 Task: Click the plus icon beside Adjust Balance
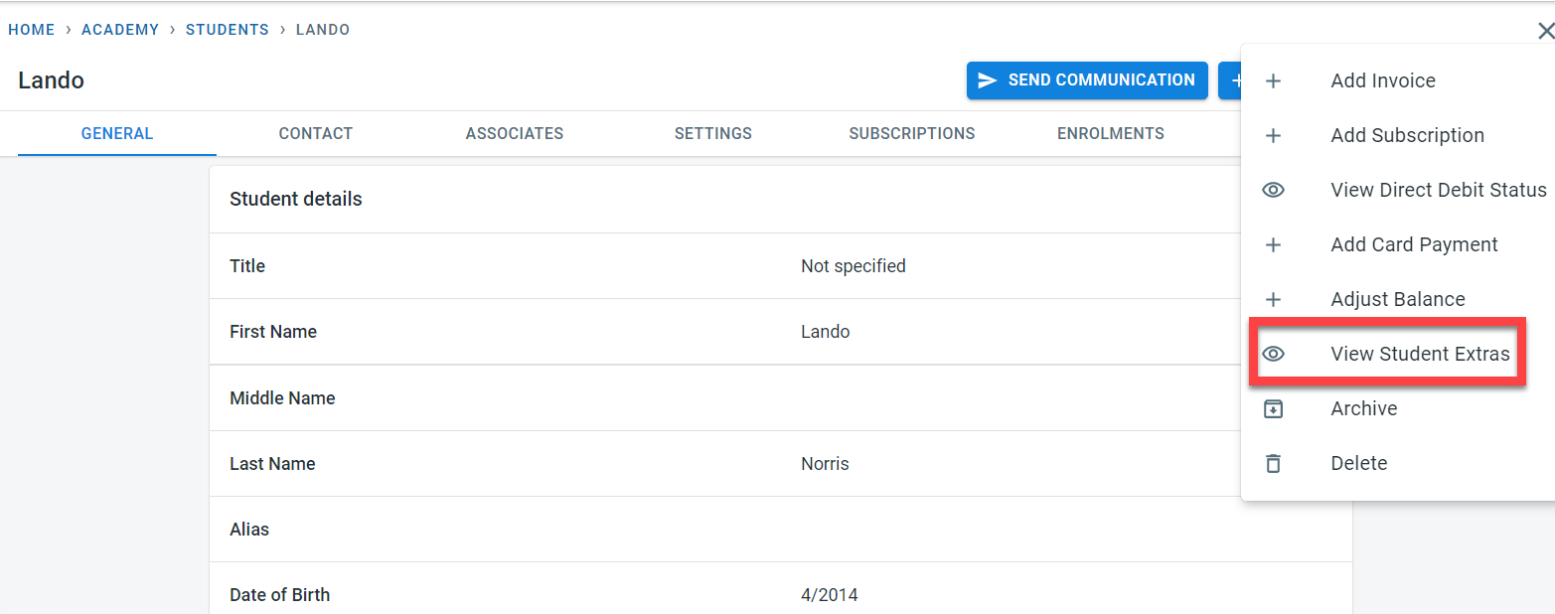[x=1273, y=300]
